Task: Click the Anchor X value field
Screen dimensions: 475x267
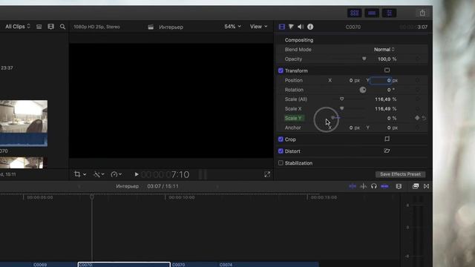Action: click(x=351, y=128)
